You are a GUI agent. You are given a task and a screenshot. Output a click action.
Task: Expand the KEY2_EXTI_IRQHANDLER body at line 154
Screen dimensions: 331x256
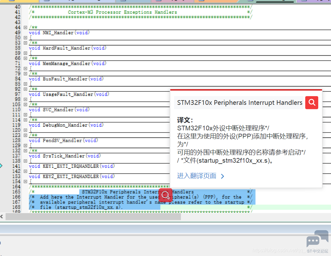click(25, 182)
